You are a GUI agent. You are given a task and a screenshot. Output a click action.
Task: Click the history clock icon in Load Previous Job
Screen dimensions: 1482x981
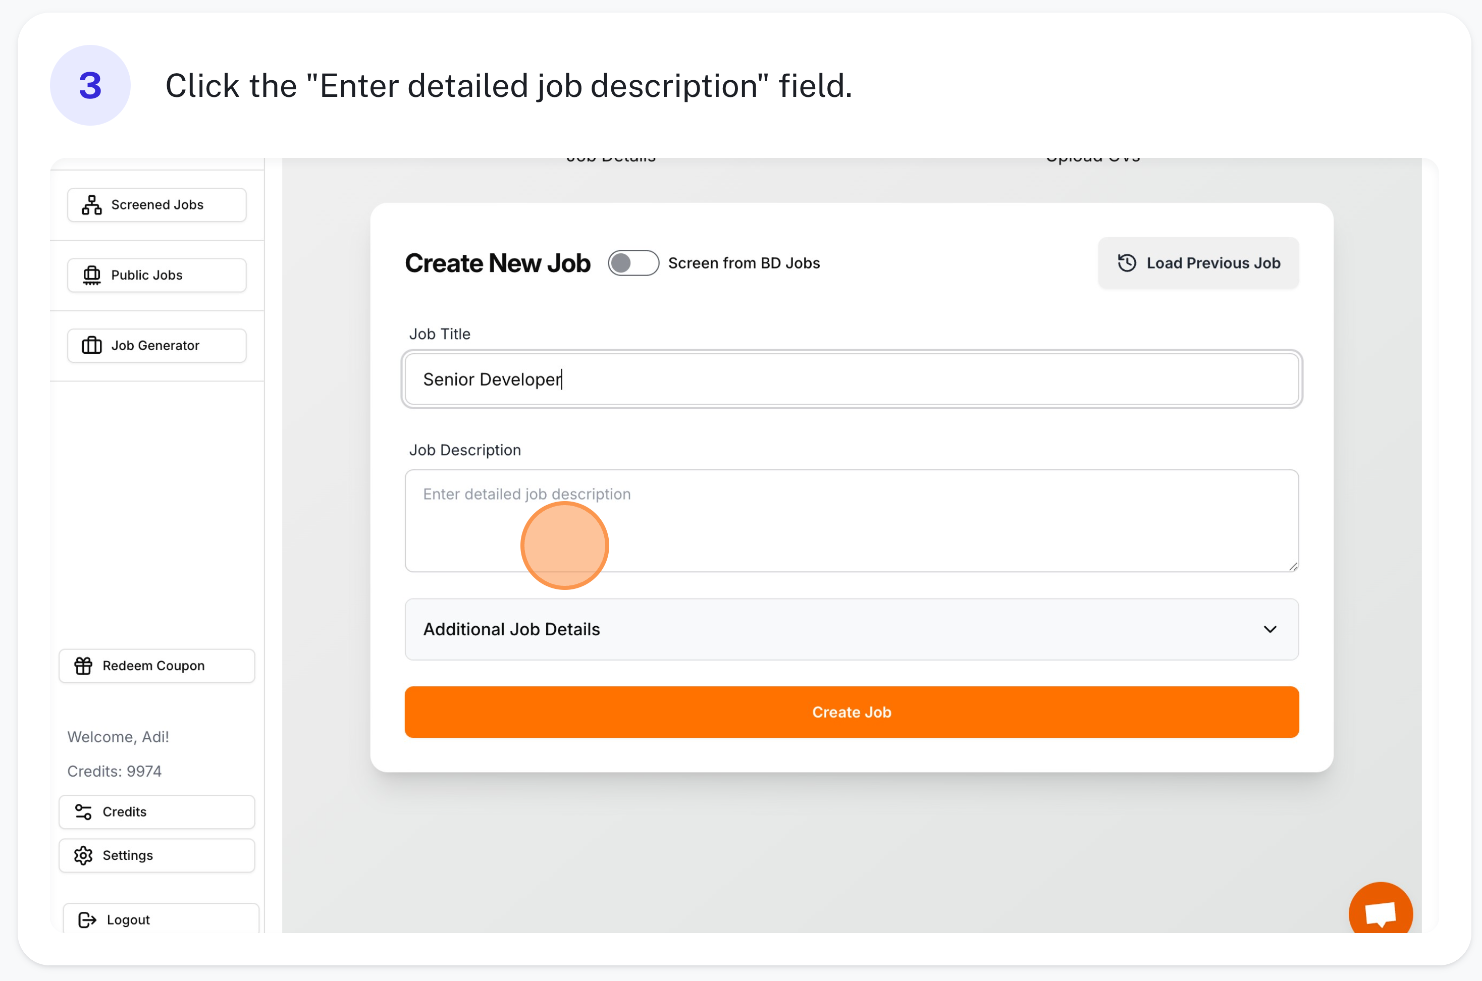tap(1127, 263)
